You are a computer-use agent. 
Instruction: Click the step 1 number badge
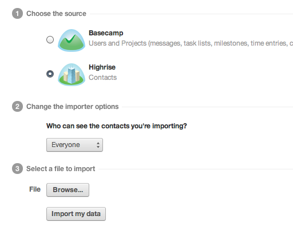tap(17, 14)
